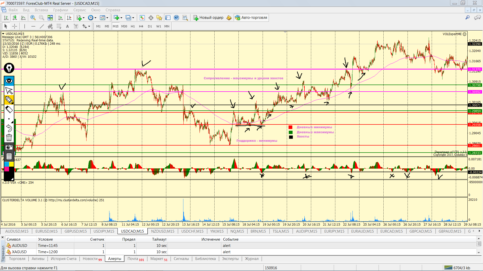Zoom in on the chart
This screenshot has height=271, width=483.
(x=33, y=18)
